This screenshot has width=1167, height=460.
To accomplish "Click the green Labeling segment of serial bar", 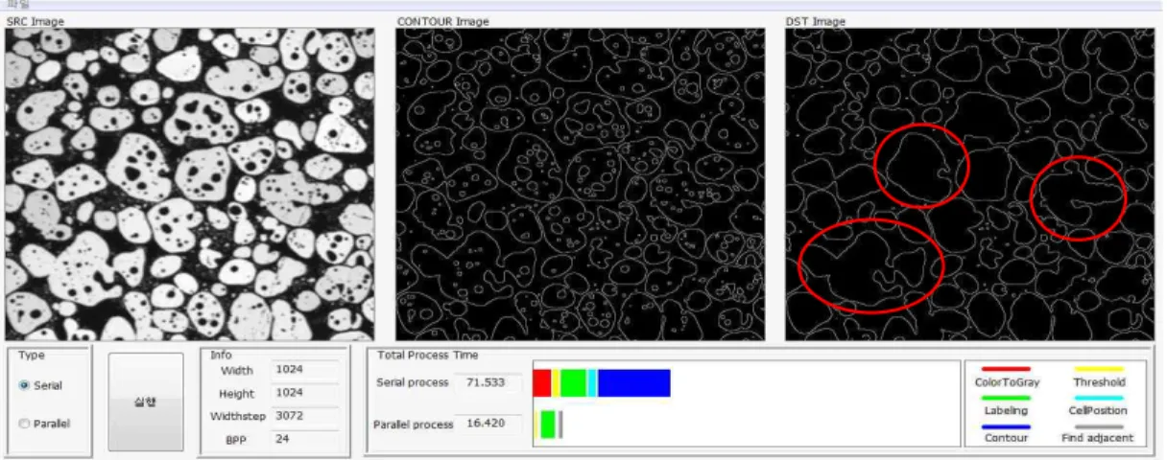I will point(573,383).
